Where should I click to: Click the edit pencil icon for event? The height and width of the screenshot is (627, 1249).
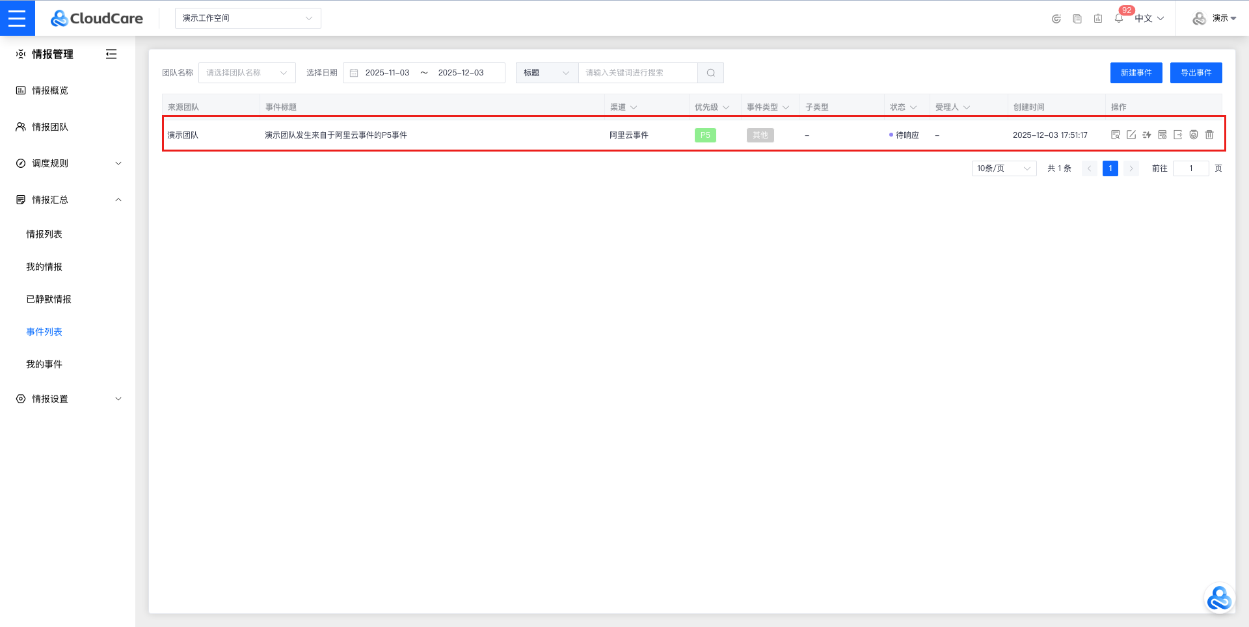1131,135
